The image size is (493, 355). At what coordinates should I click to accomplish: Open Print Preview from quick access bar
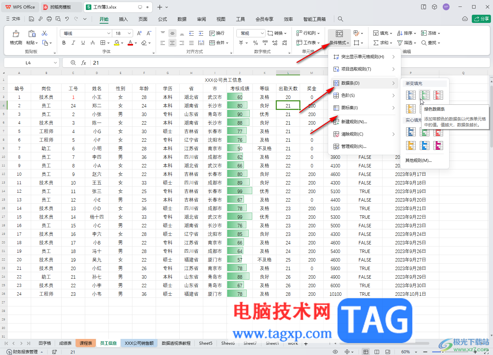tap(58, 19)
